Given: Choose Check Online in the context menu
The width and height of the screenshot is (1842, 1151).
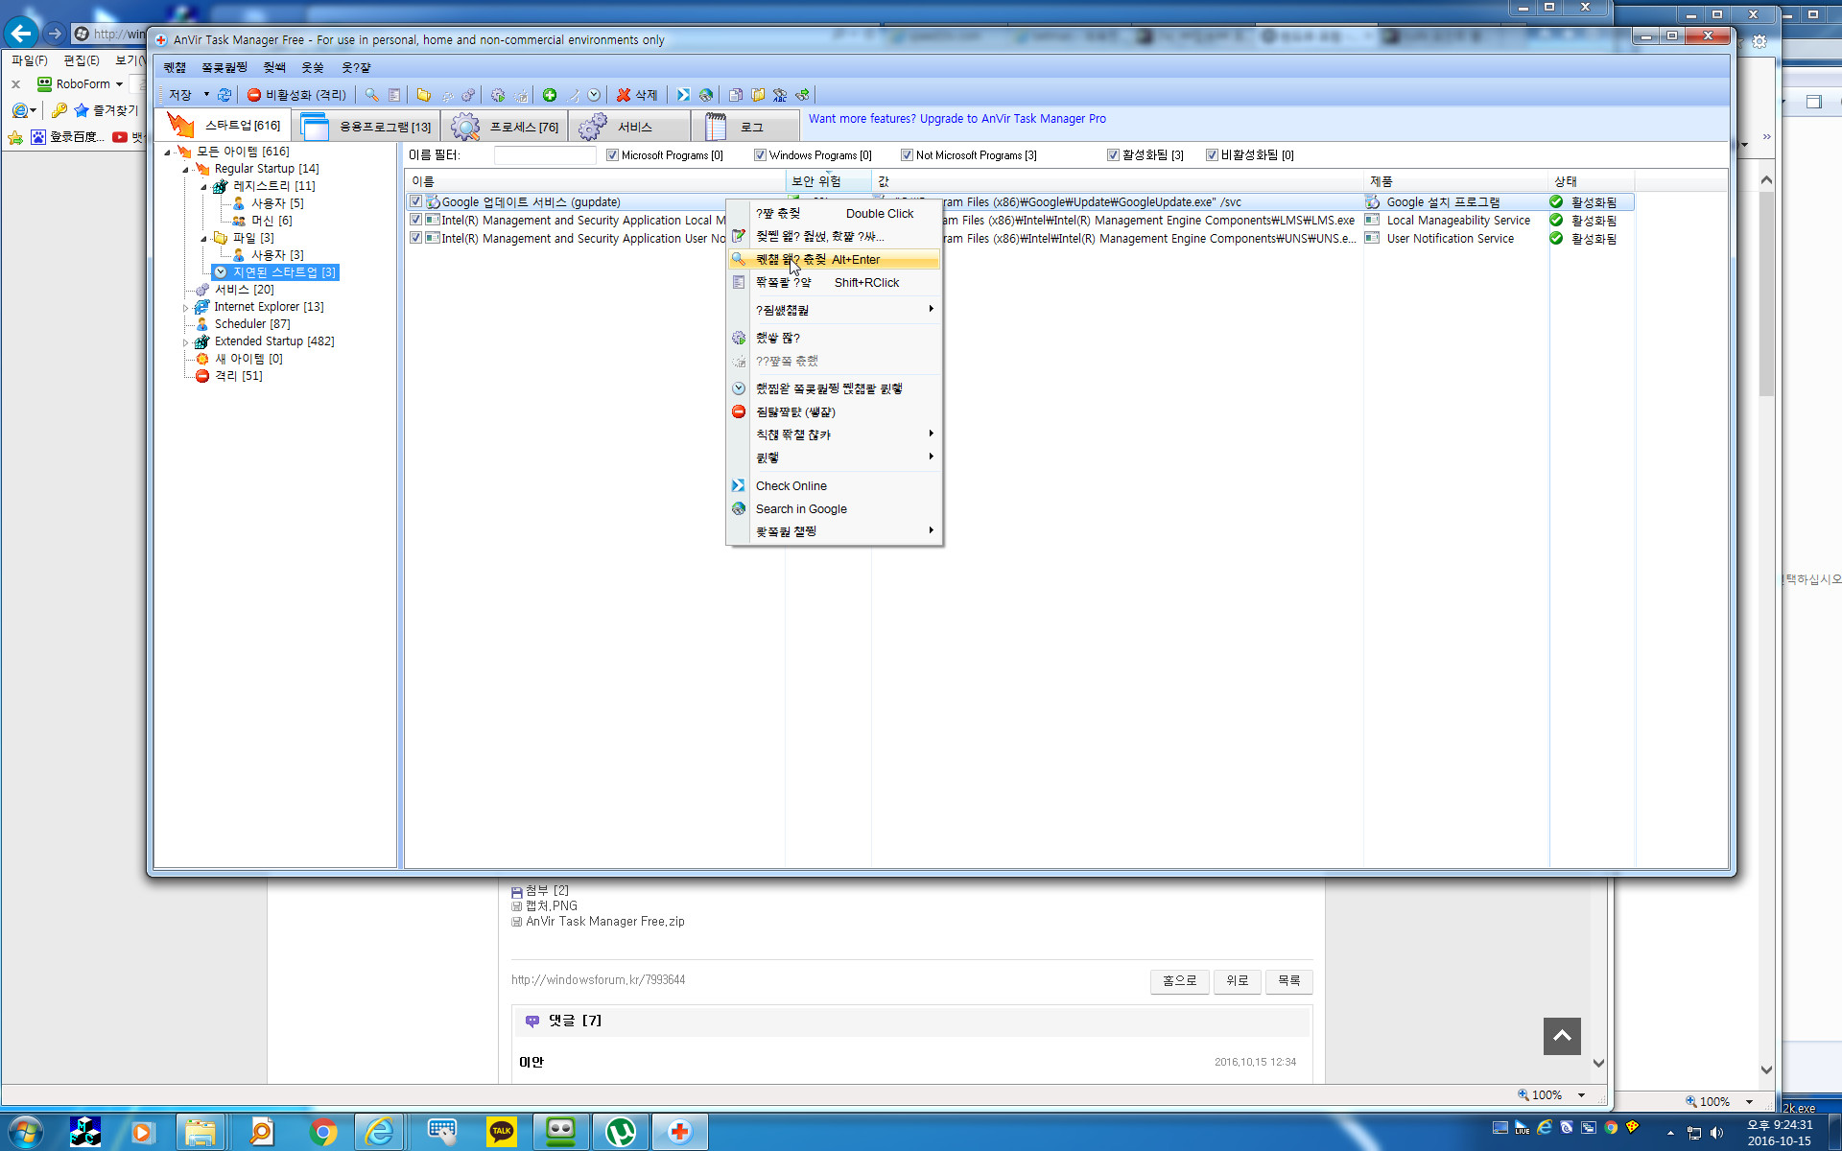Looking at the screenshot, I should (834, 486).
